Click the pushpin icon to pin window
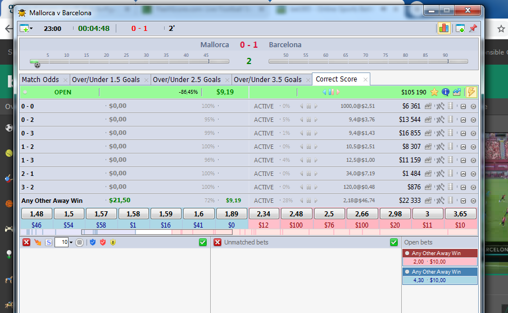The image size is (508, 313). click(473, 28)
